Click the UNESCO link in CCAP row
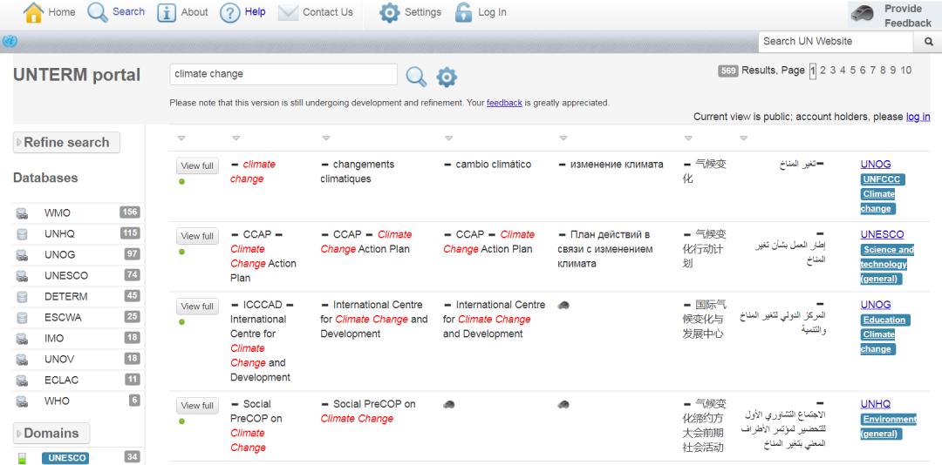The height and width of the screenshot is (465, 942). [x=882, y=234]
